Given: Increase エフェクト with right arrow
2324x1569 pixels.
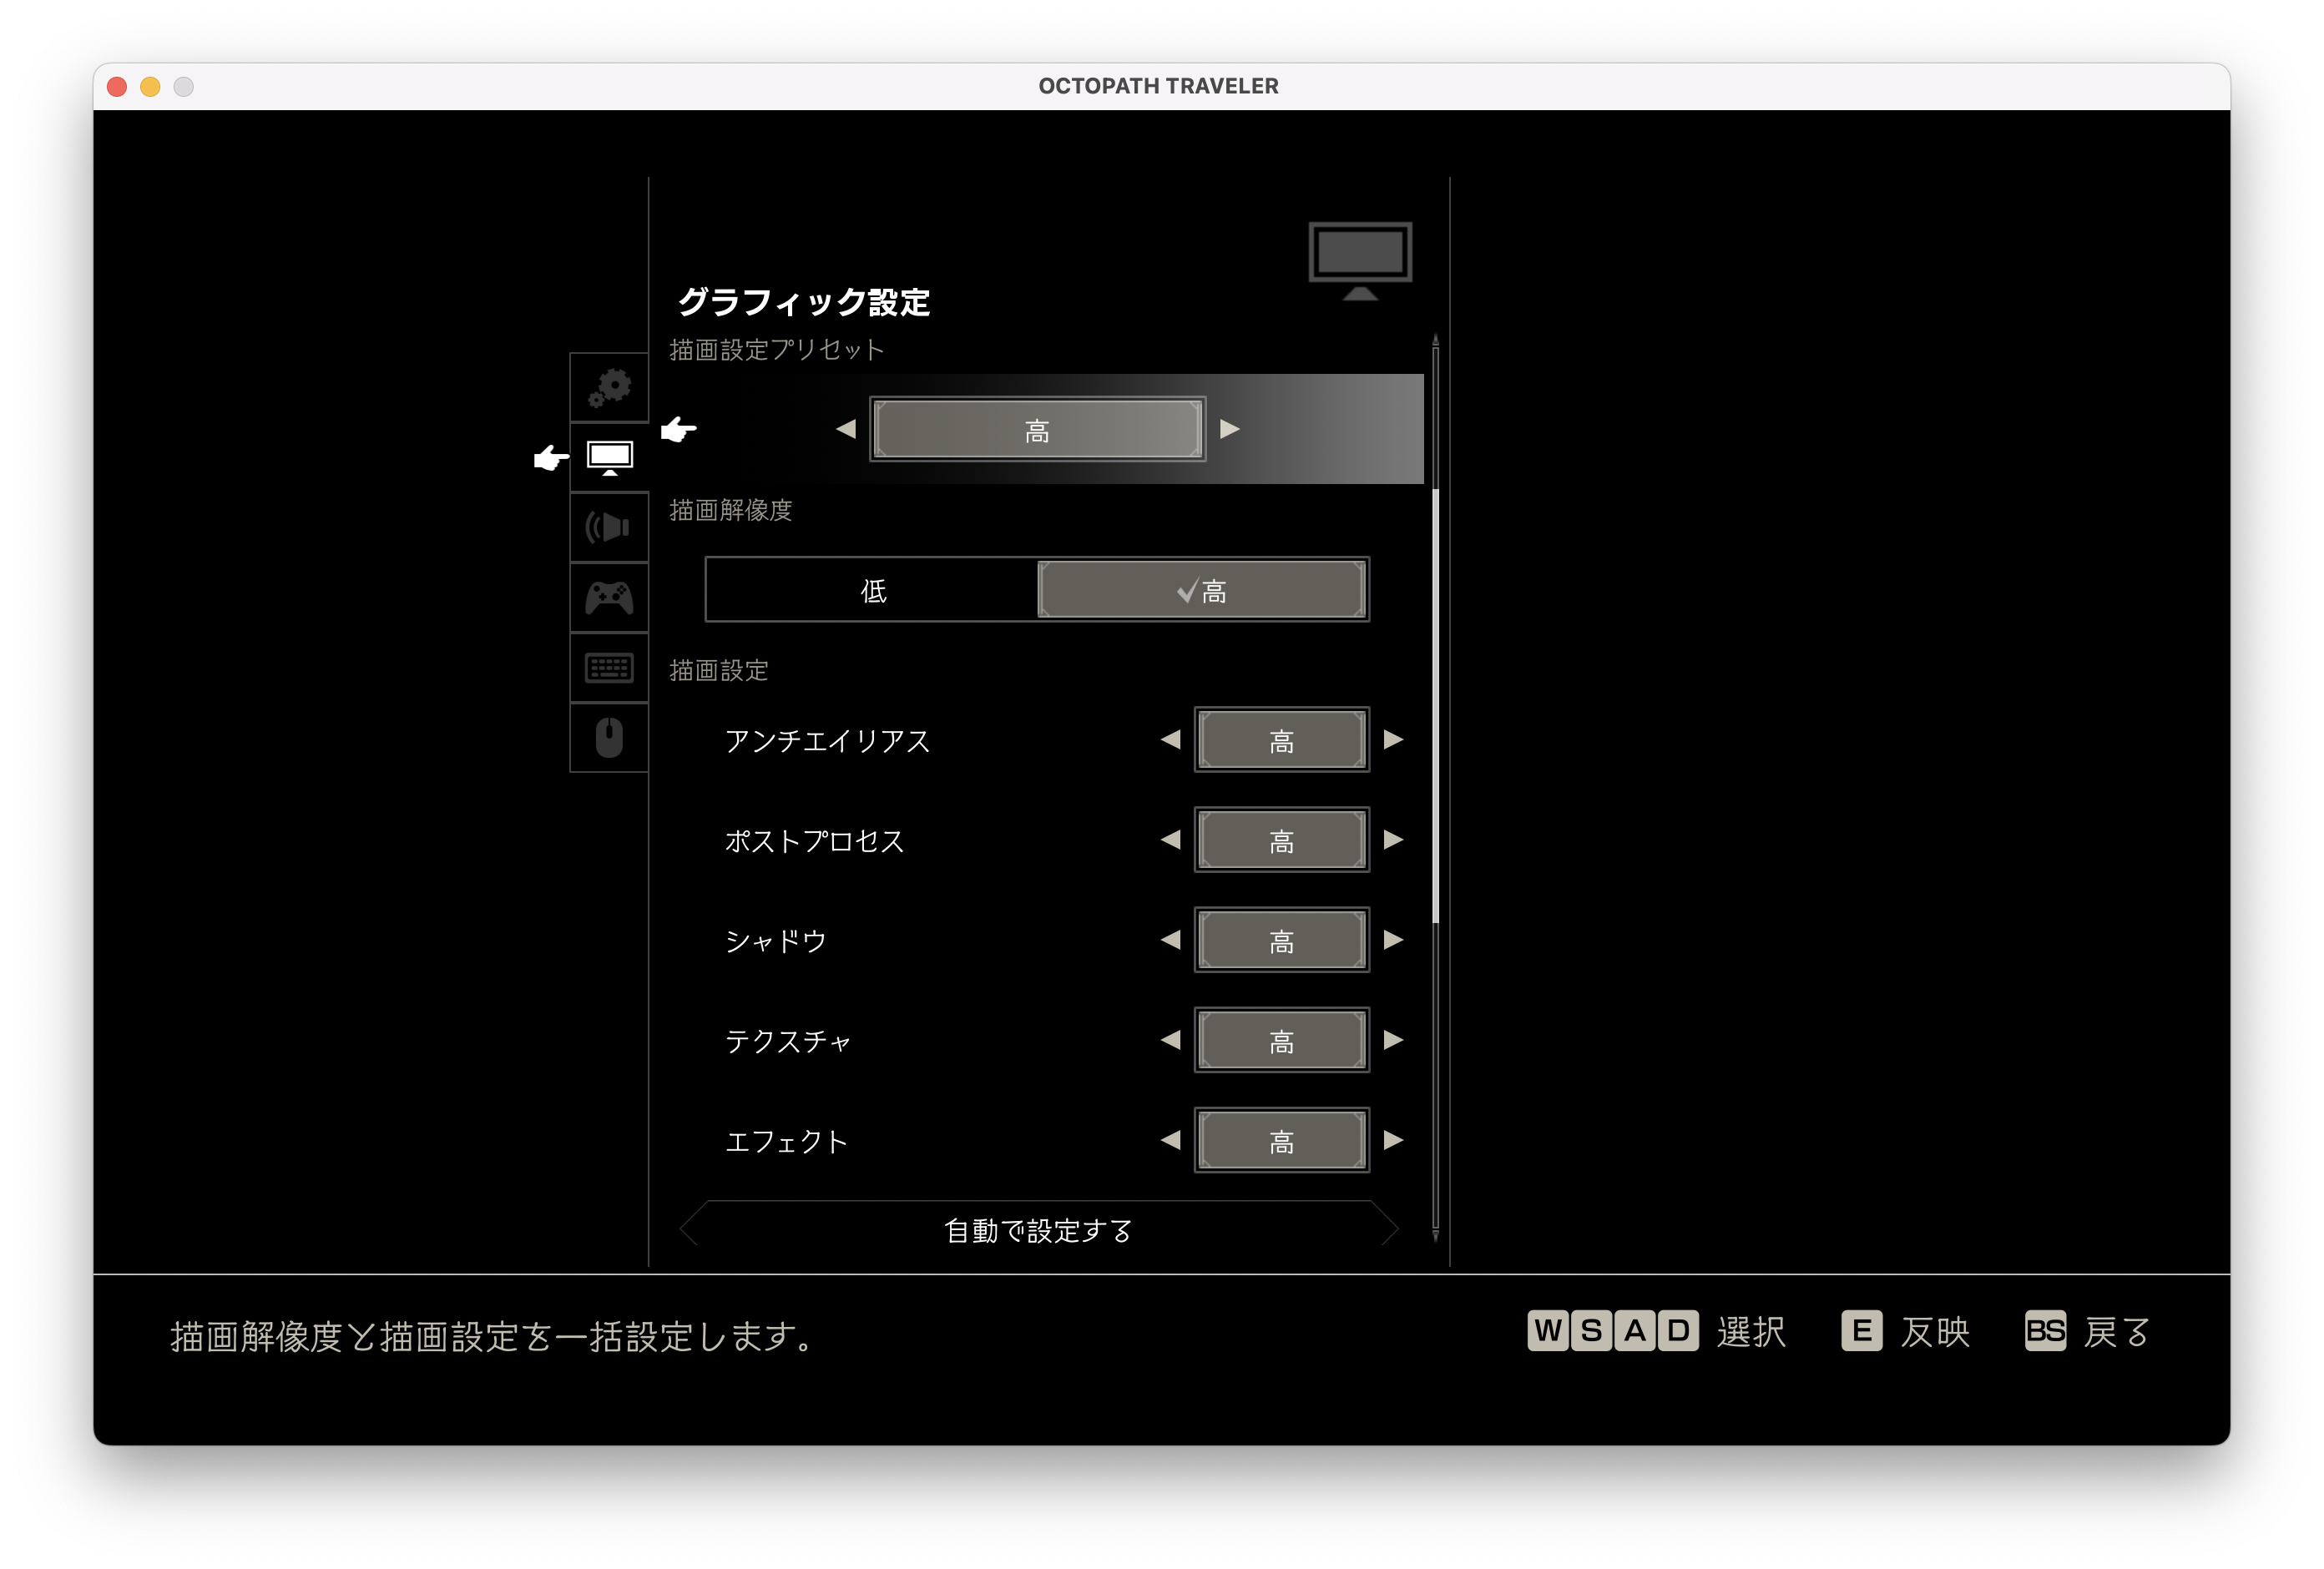Looking at the screenshot, I should [x=1393, y=1140].
